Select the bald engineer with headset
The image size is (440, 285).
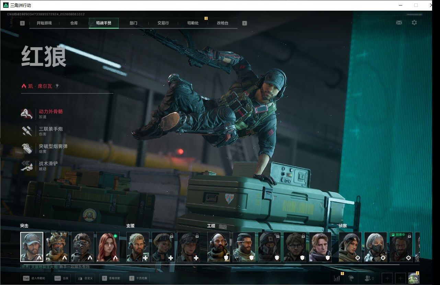(x=219, y=247)
